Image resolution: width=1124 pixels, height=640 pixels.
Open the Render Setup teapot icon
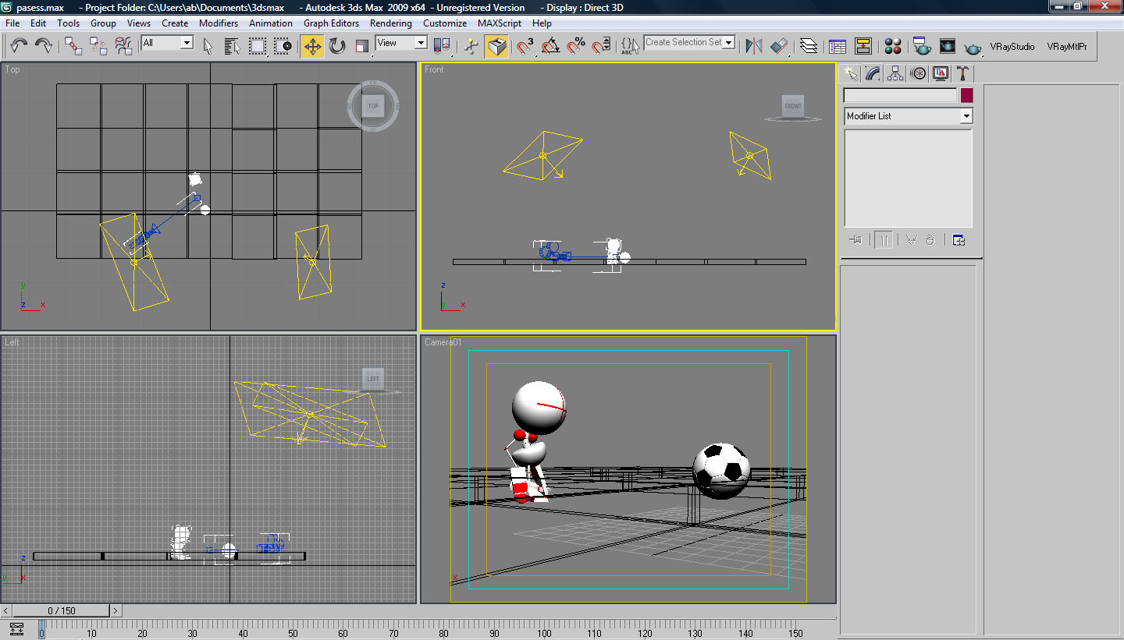pos(922,46)
